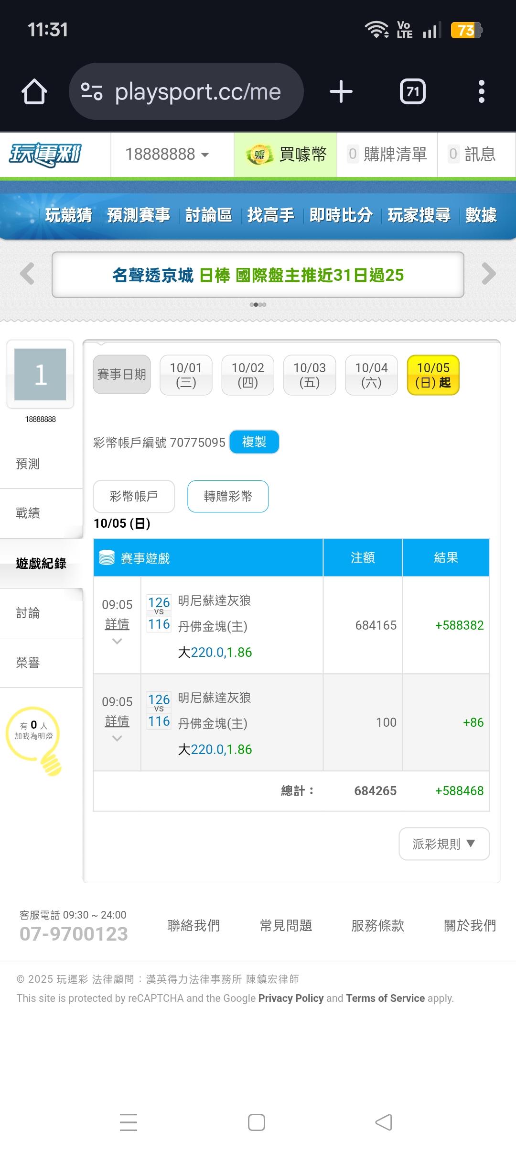Open a new browser tab with plus icon
Screen dimensions: 516x1154
[341, 91]
